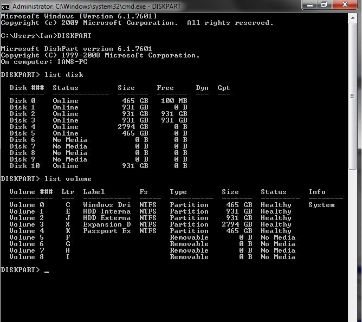Click the 'list disk' command text
The image size is (362, 322).
(x=64, y=75)
